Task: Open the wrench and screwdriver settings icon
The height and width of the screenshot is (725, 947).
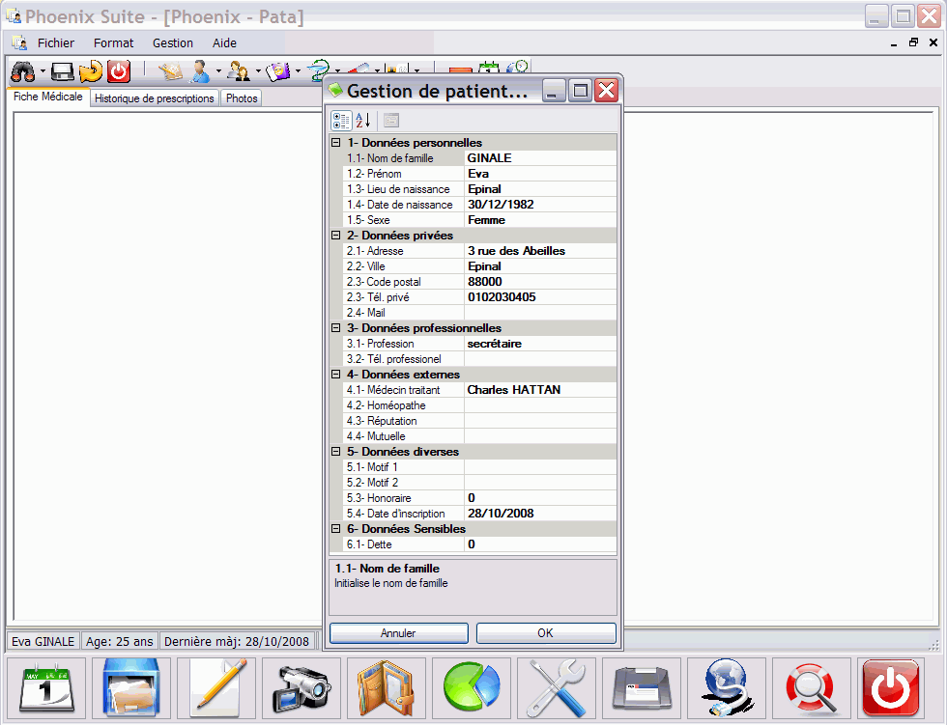Action: (x=557, y=688)
